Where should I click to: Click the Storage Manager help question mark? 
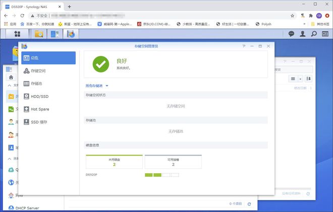click(244, 46)
